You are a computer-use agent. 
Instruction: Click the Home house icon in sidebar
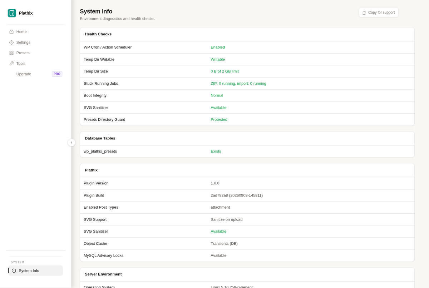click(x=11, y=32)
